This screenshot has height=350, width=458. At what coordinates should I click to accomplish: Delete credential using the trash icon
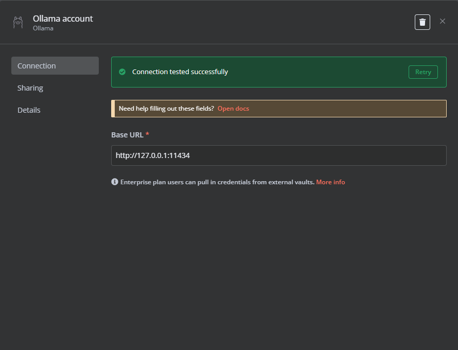coord(422,22)
